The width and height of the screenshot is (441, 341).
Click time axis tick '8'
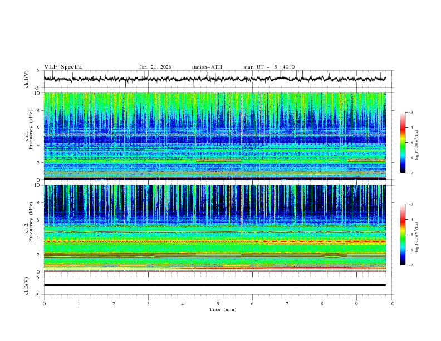click(x=322, y=304)
